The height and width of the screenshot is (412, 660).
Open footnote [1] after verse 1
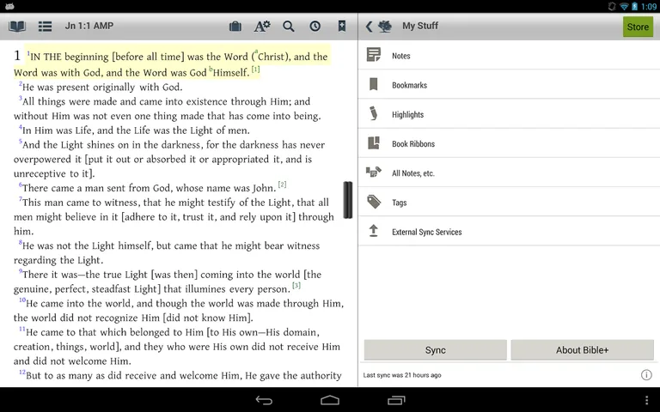coord(255,69)
